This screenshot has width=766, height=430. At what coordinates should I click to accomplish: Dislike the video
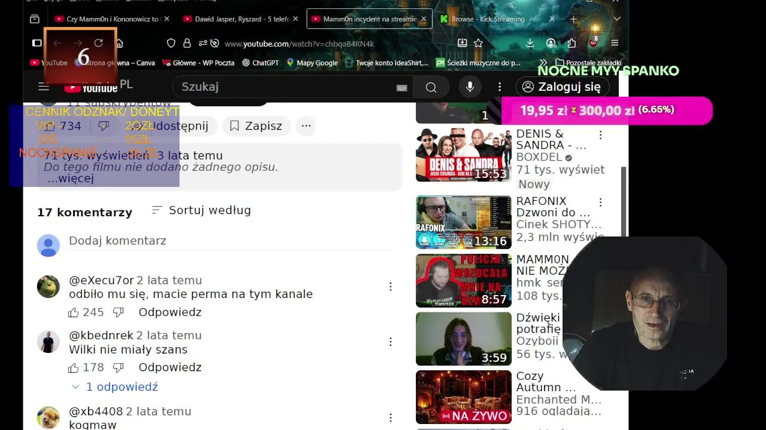pos(104,126)
